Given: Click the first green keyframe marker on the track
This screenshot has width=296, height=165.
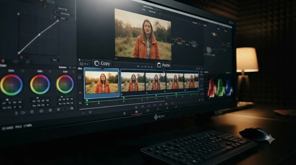Looking at the screenshot, I should pos(87,101).
